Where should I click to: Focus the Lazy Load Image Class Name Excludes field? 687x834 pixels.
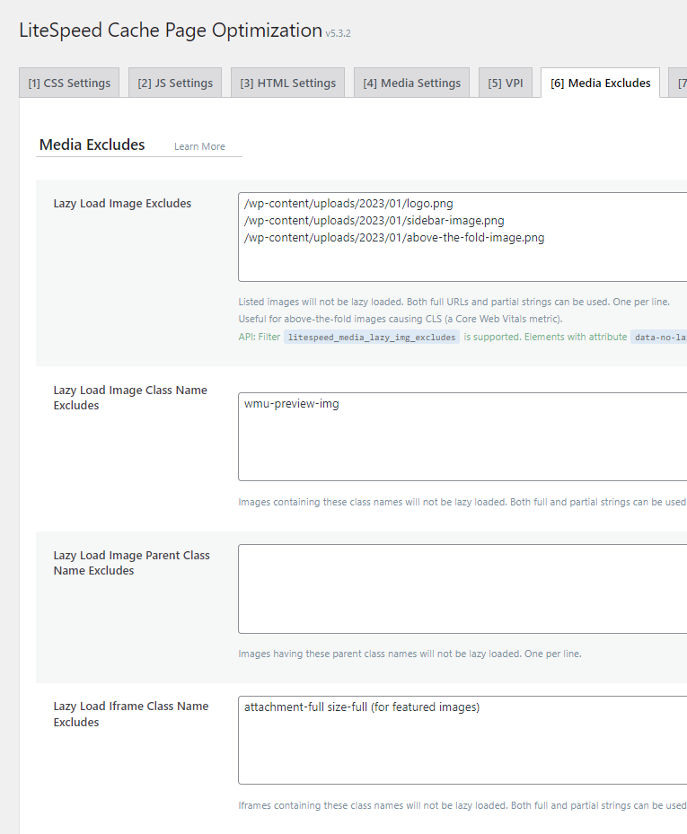[462, 436]
